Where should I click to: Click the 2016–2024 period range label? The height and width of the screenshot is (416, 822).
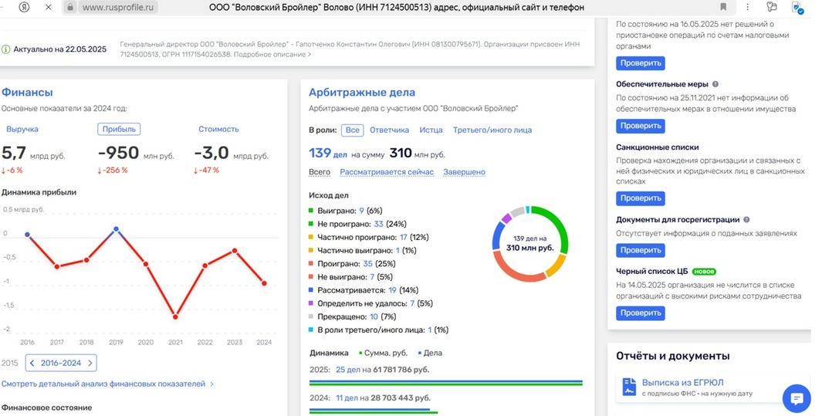(x=61, y=363)
